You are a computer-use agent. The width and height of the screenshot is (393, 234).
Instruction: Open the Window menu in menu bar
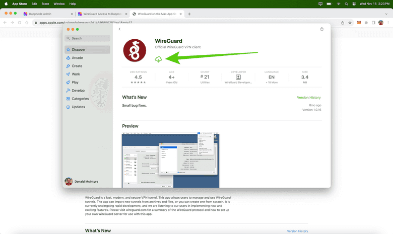[59, 4]
